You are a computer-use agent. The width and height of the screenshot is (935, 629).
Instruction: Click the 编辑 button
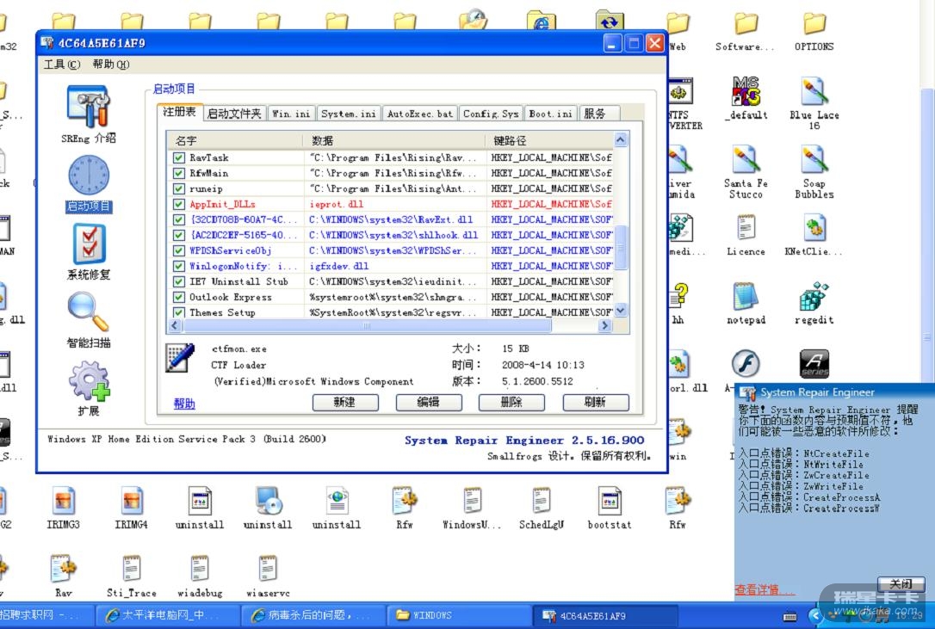(429, 403)
